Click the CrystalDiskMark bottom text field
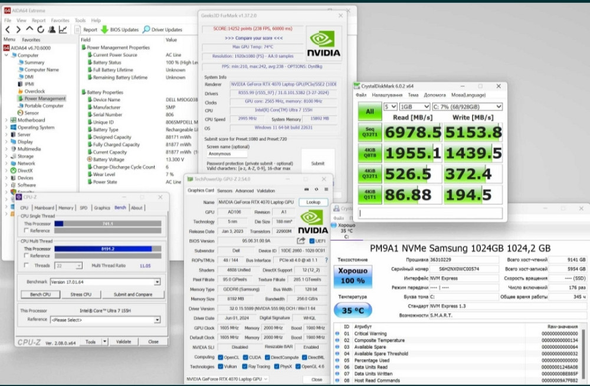590x386 pixels. pos(430,213)
